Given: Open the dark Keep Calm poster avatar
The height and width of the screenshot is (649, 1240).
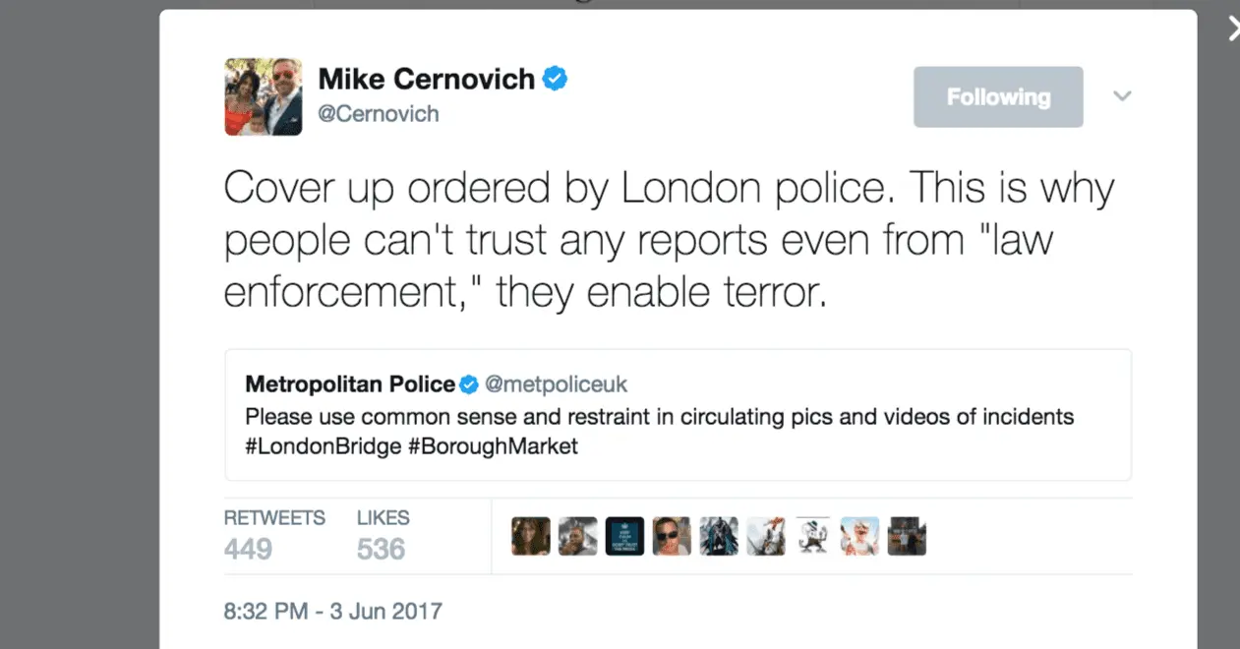Looking at the screenshot, I should (624, 537).
